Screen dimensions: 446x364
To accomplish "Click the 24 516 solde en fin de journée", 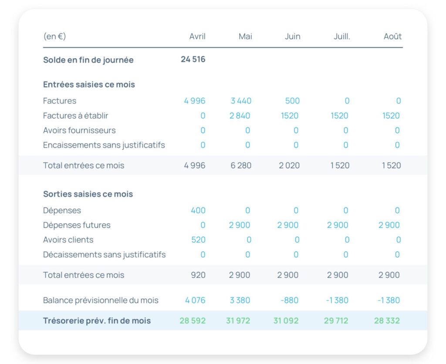I will click(193, 59).
